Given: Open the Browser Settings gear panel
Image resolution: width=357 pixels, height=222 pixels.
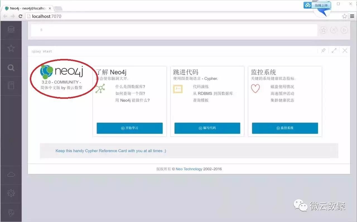Looking at the screenshot, I should (10, 193).
